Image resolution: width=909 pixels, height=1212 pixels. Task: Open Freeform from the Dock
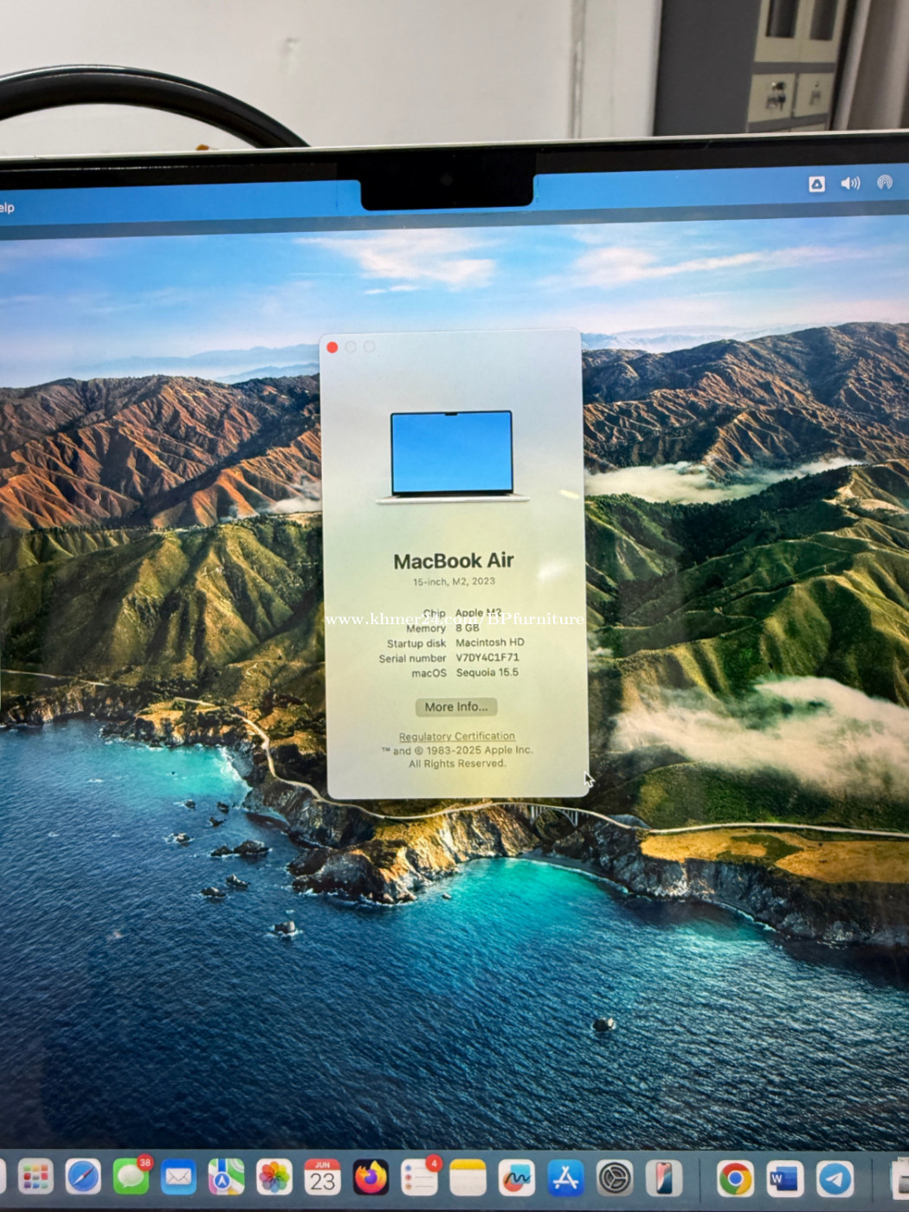click(x=517, y=1178)
